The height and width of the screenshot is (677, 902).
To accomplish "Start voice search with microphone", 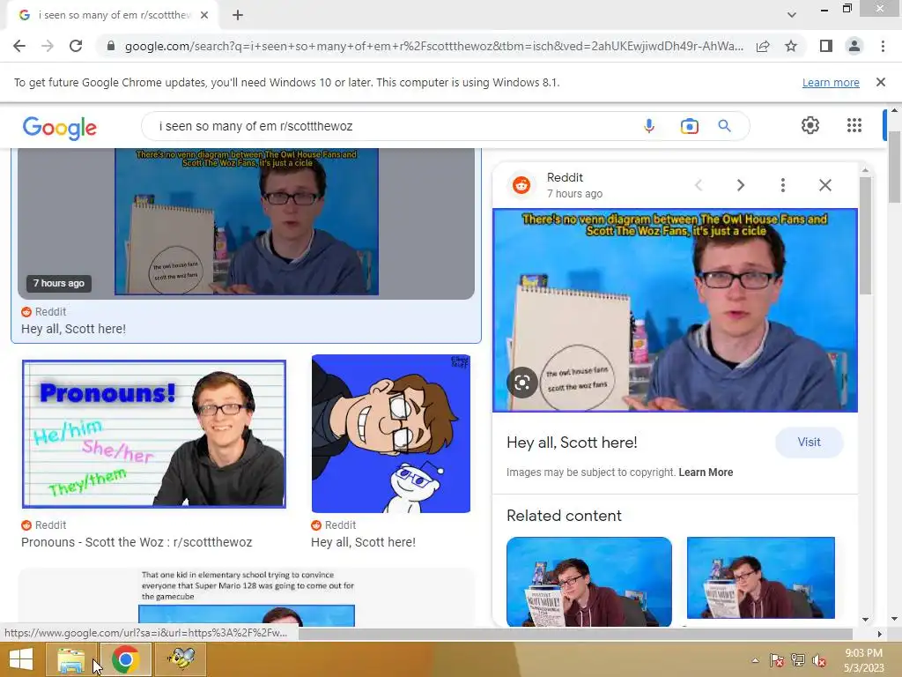I will click(649, 126).
